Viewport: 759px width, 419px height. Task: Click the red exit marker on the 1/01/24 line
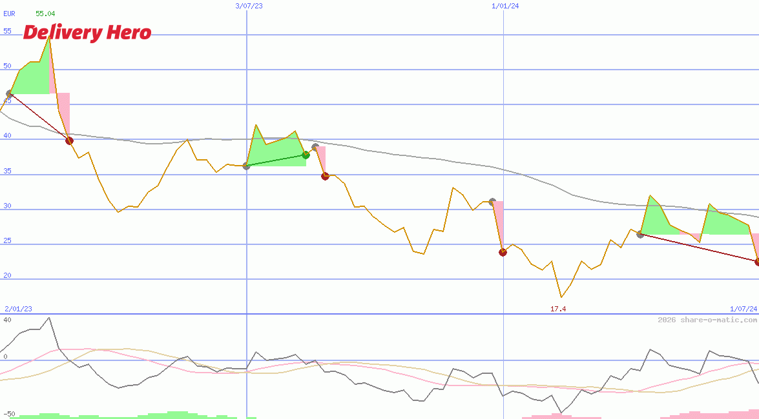(503, 252)
